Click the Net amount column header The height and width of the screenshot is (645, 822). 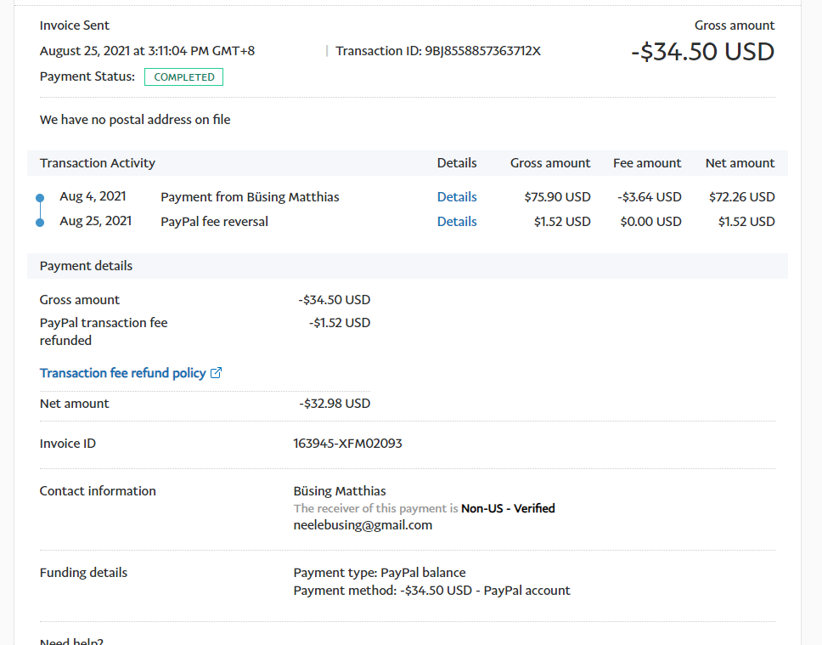click(x=740, y=163)
